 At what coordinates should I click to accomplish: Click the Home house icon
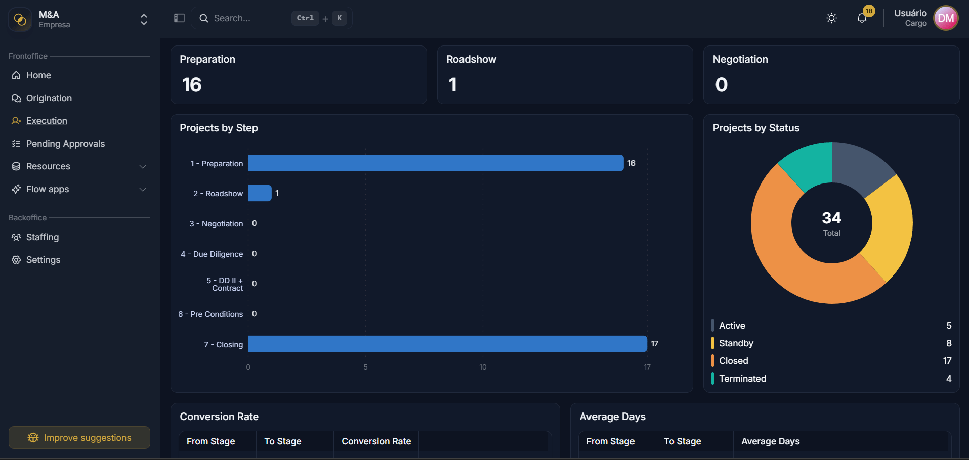point(16,75)
